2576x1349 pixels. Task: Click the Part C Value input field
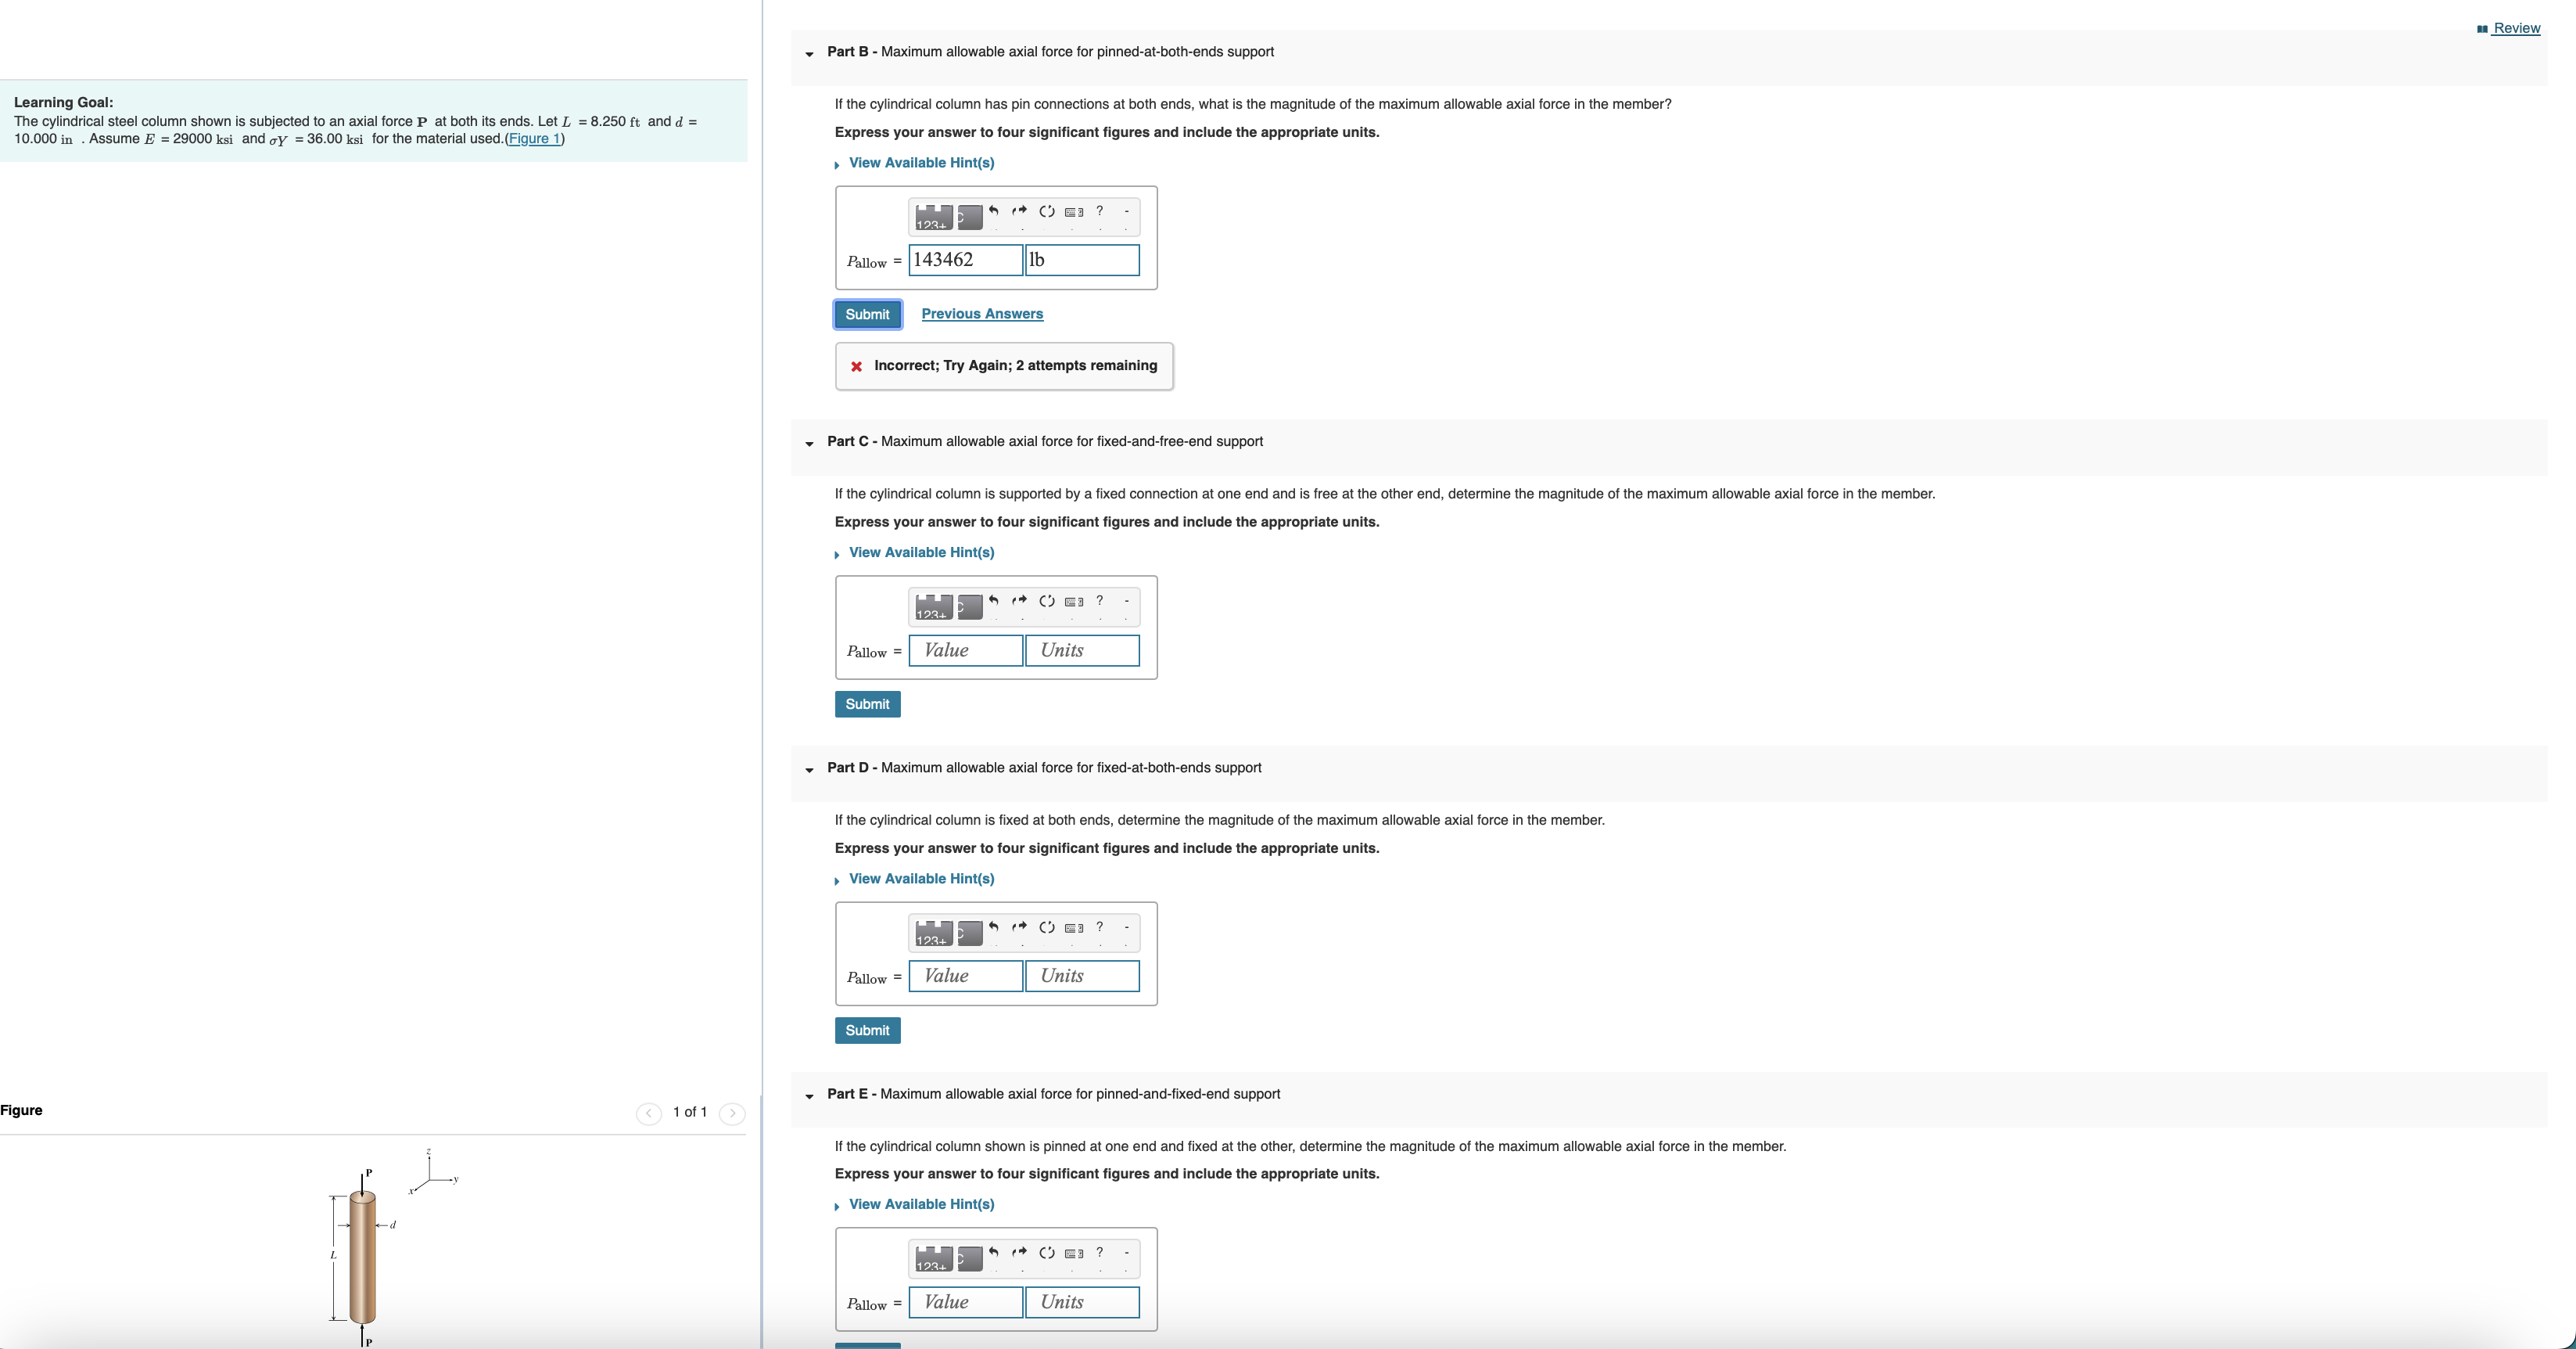pos(965,650)
